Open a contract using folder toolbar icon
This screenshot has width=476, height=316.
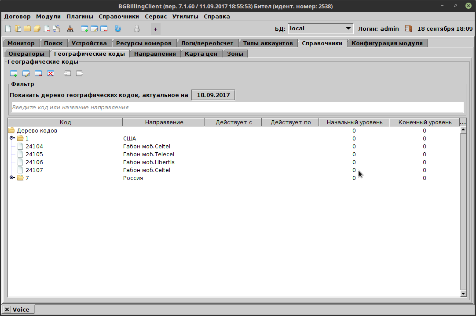click(x=28, y=28)
